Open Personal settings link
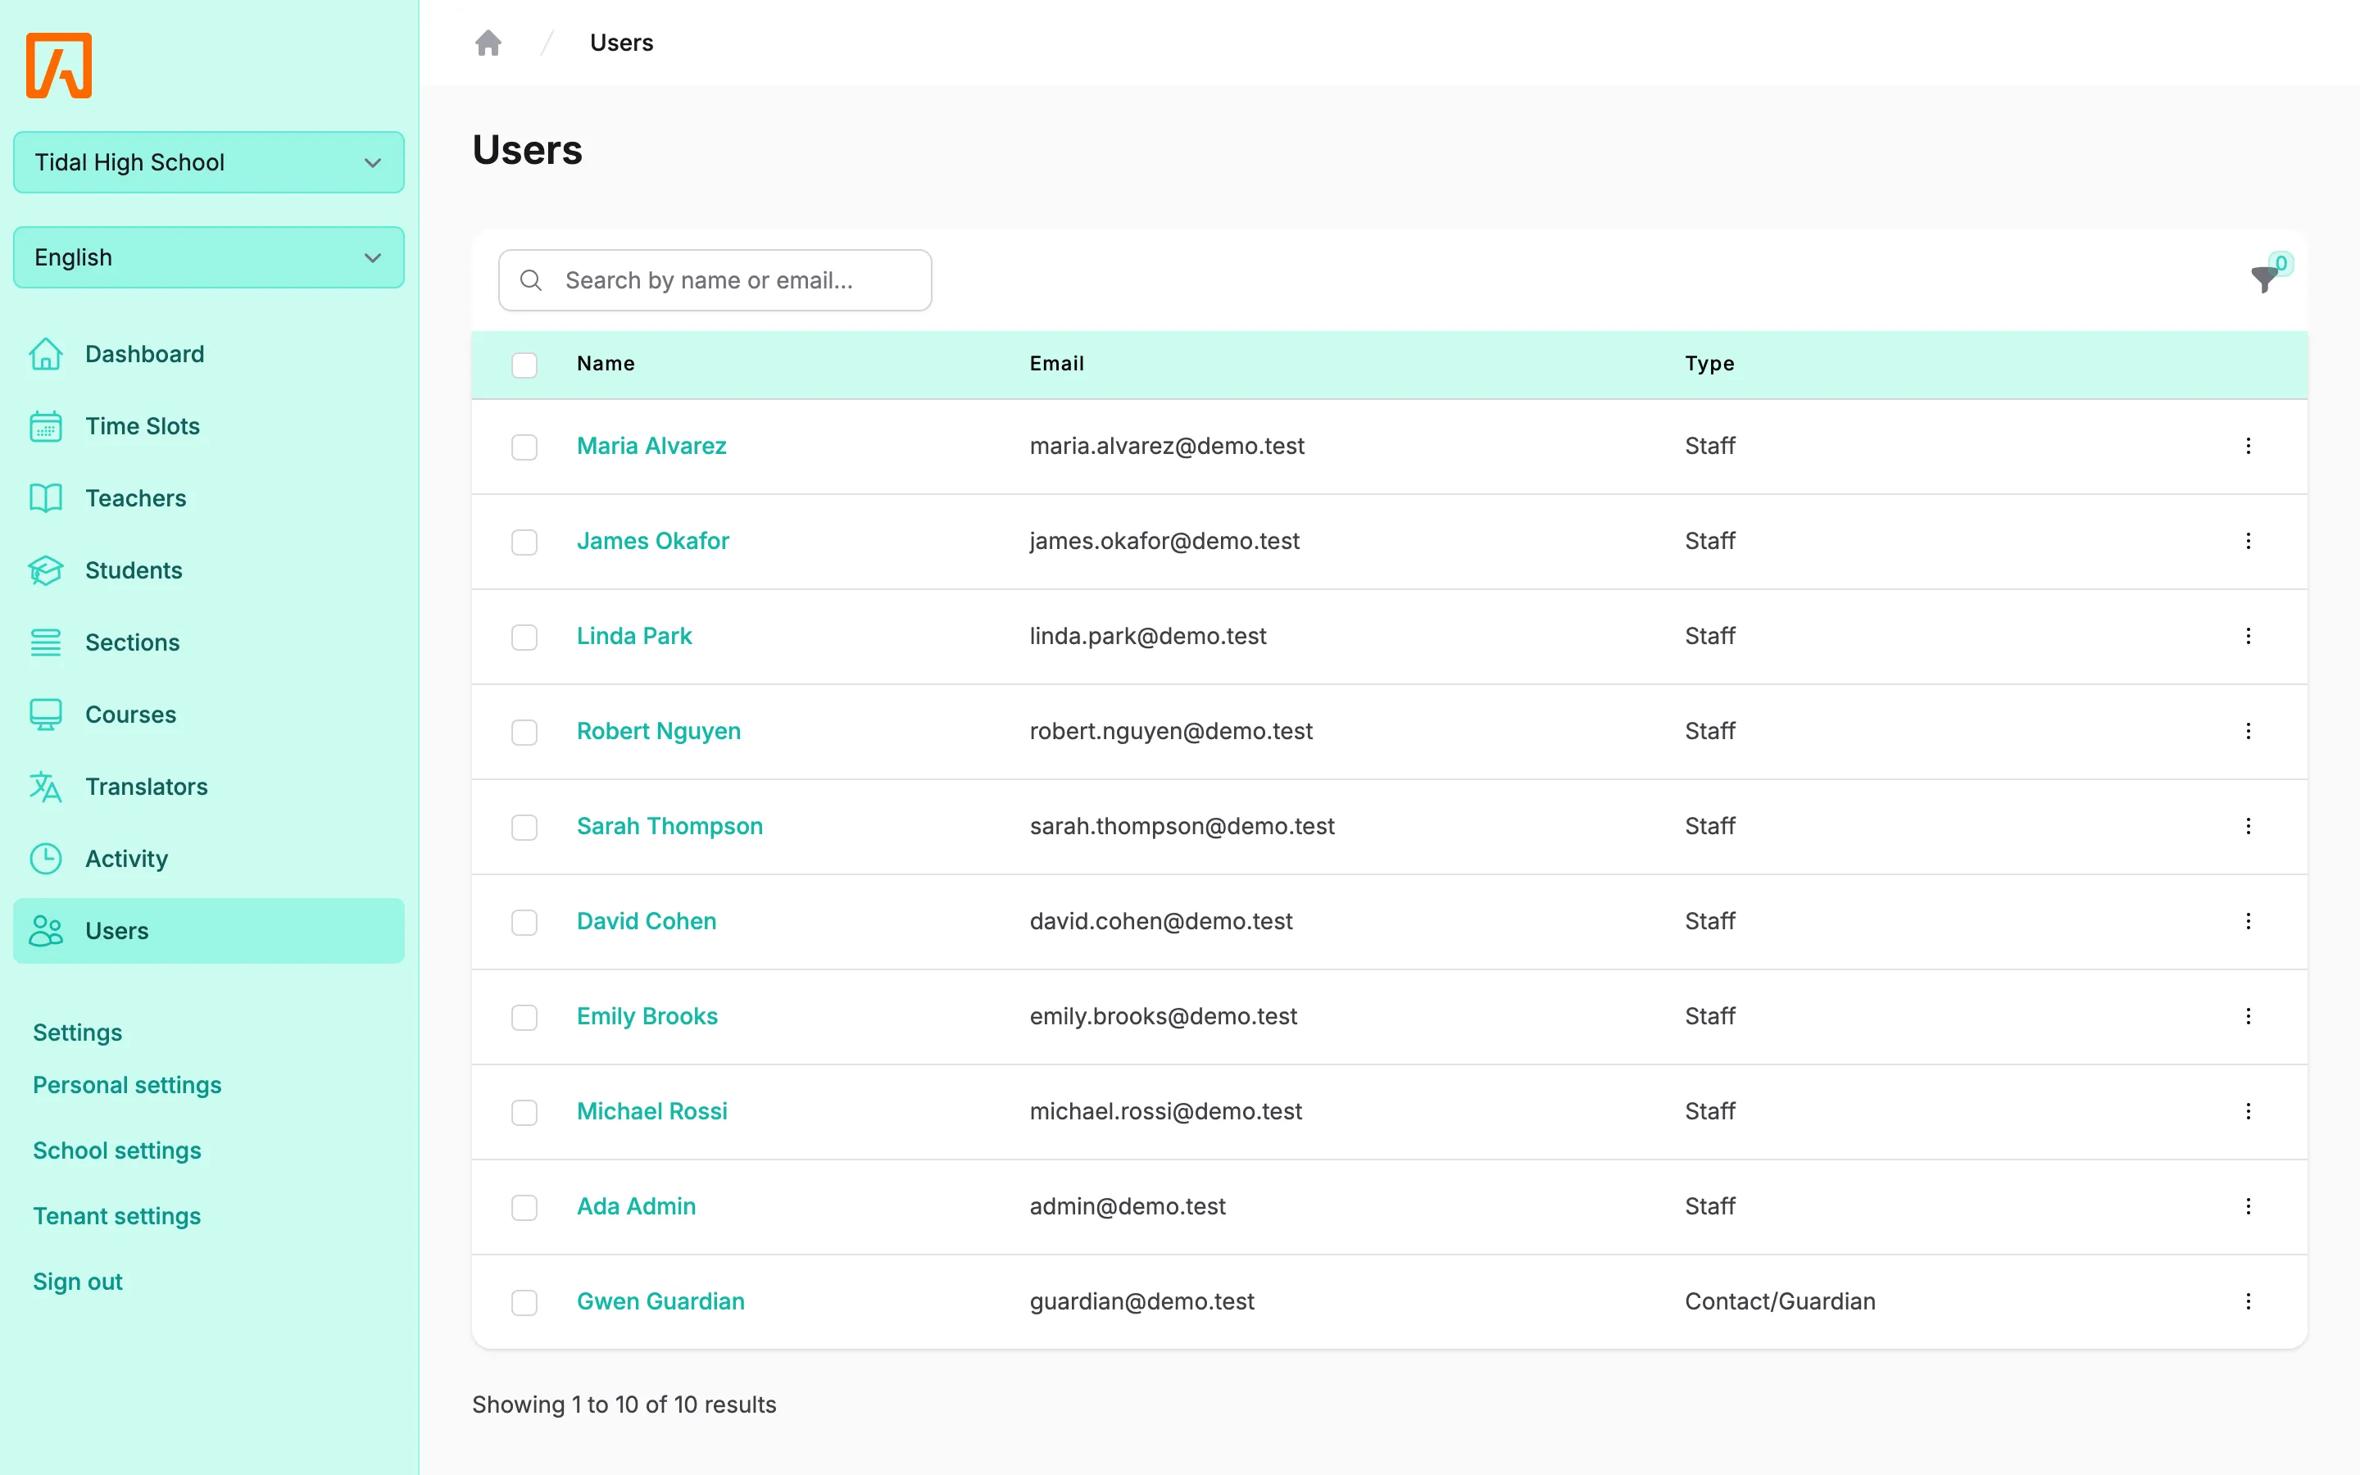This screenshot has height=1475, width=2360. click(128, 1085)
